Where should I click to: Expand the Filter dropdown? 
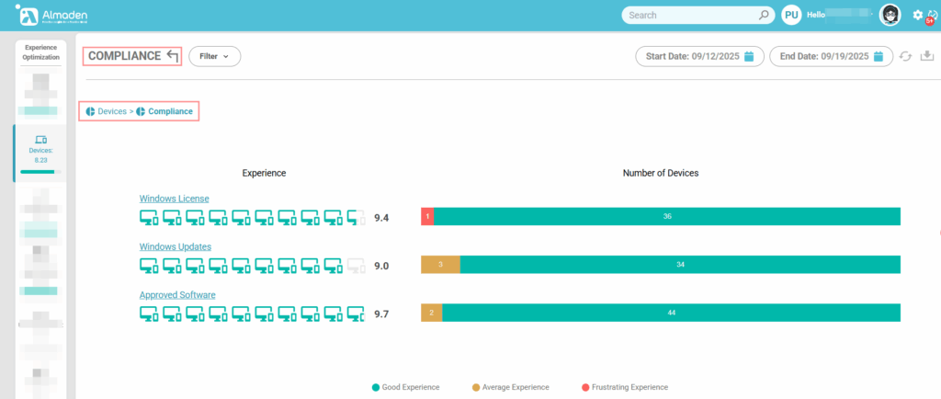214,56
